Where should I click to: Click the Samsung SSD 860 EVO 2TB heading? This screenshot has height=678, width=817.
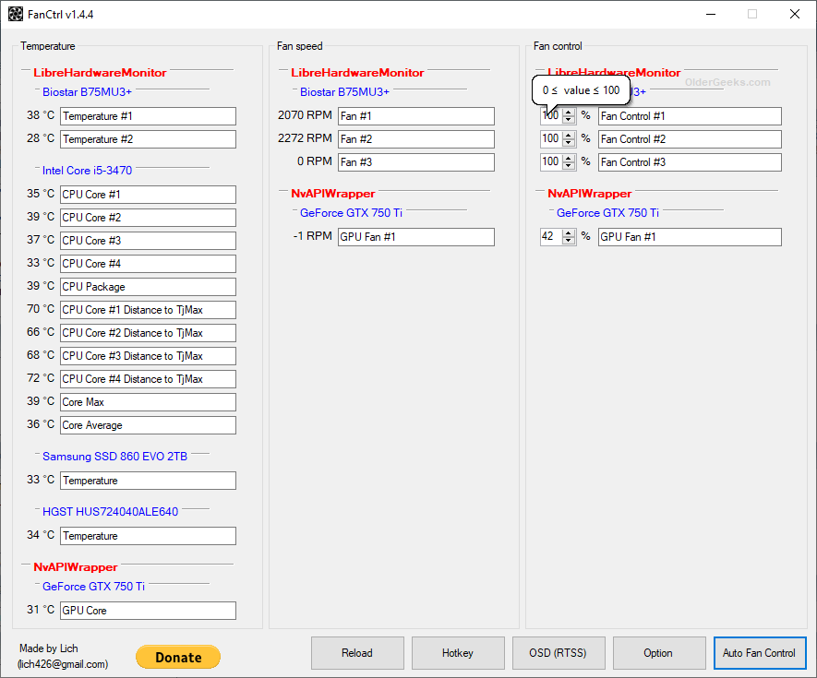114,457
